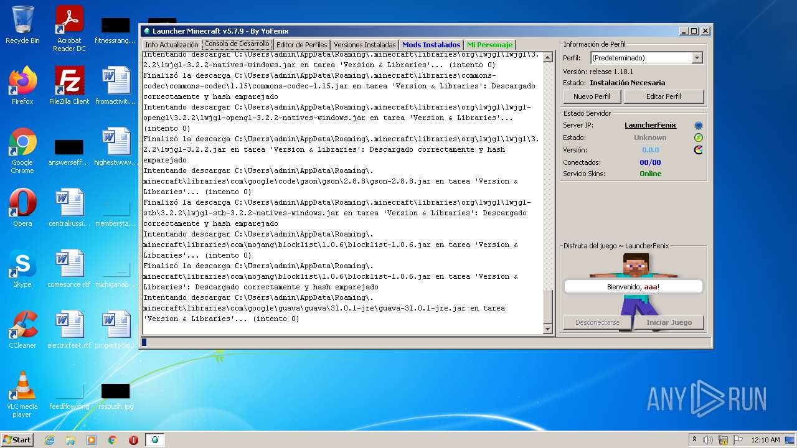Open Acrobat Reader DC desktop icon

point(69,29)
